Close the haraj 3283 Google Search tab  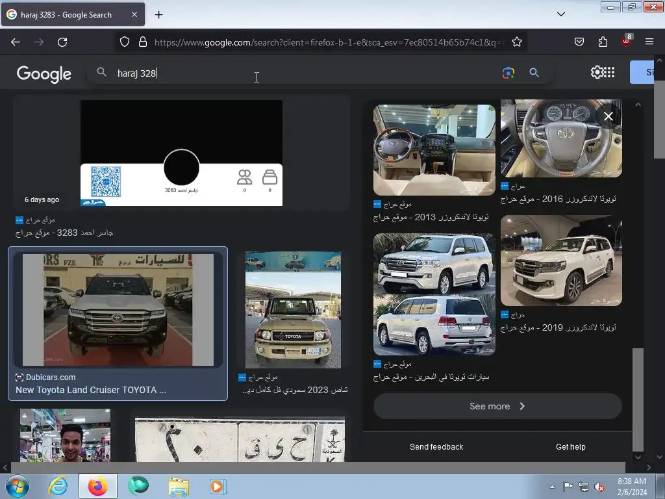pyautogui.click(x=134, y=14)
